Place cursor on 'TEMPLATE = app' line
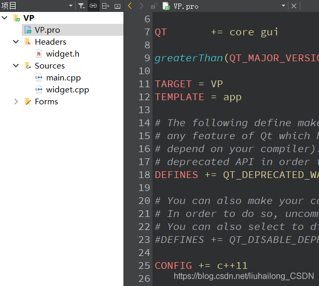This screenshot has width=319, height=286. 198,97
